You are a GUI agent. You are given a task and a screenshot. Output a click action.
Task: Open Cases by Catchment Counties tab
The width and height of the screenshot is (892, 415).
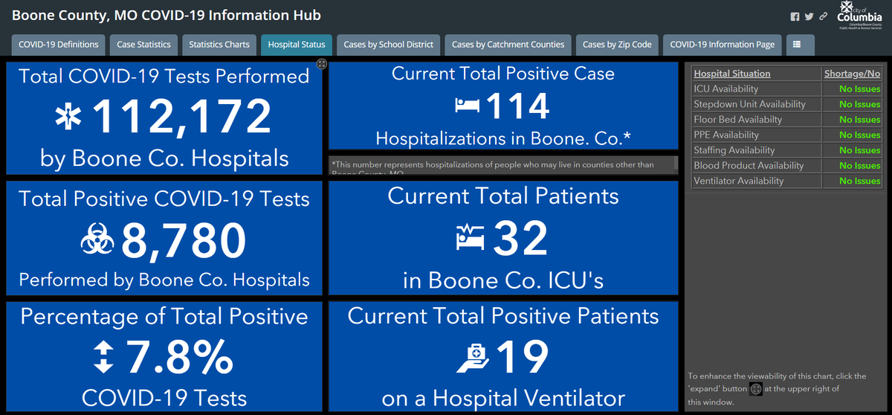[x=508, y=45]
